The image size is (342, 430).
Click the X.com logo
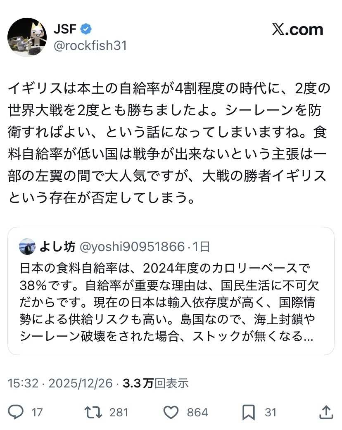click(297, 30)
